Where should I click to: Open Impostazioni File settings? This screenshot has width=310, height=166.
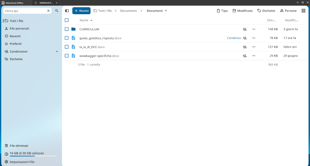click(31, 162)
